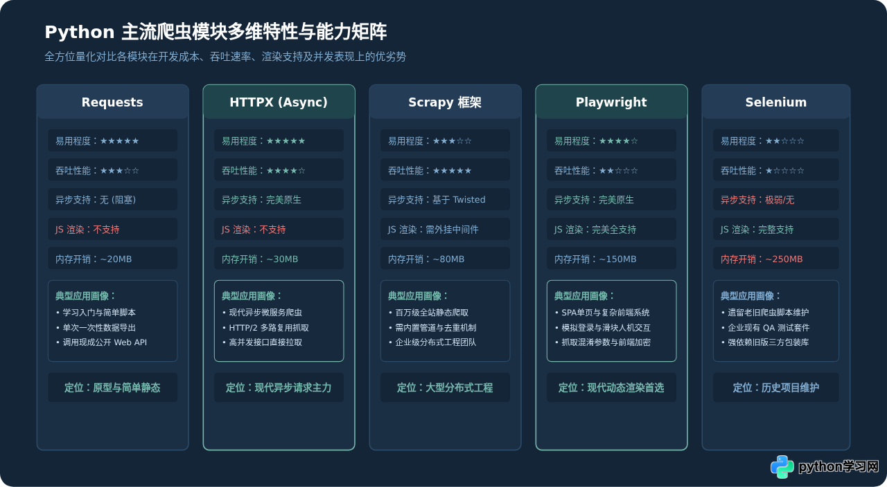Select bullet '单次一次性数据导出'

point(96,328)
